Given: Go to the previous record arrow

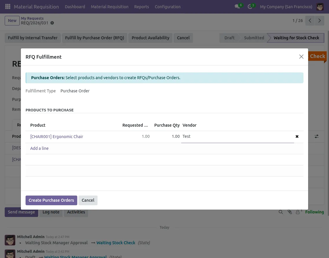Looking at the screenshot, I should [310, 21].
